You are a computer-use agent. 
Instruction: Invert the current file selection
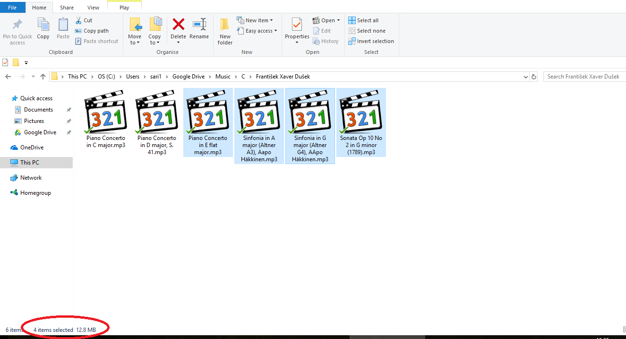[x=371, y=41]
